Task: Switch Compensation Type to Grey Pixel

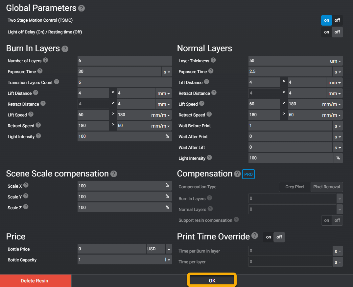Action: 294,187
